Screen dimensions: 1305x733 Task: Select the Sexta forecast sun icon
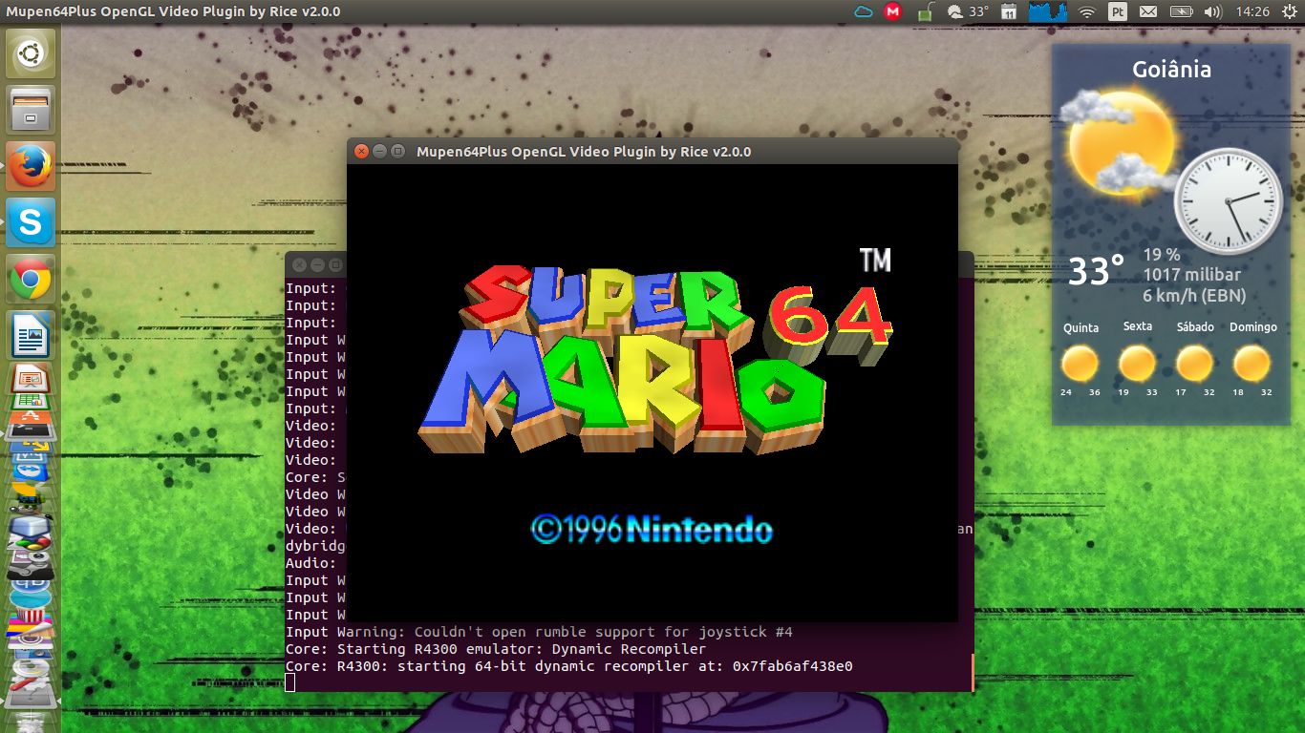[1137, 364]
